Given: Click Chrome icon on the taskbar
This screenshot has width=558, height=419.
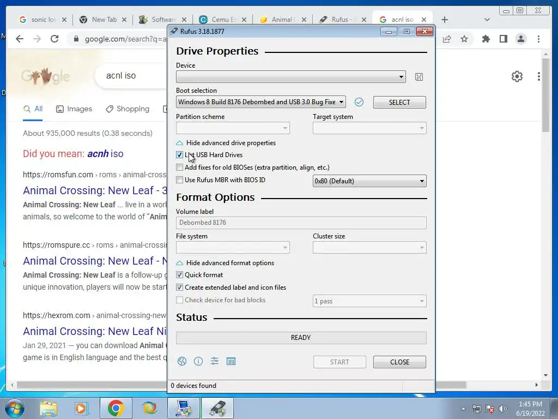Looking at the screenshot, I should point(116,408).
